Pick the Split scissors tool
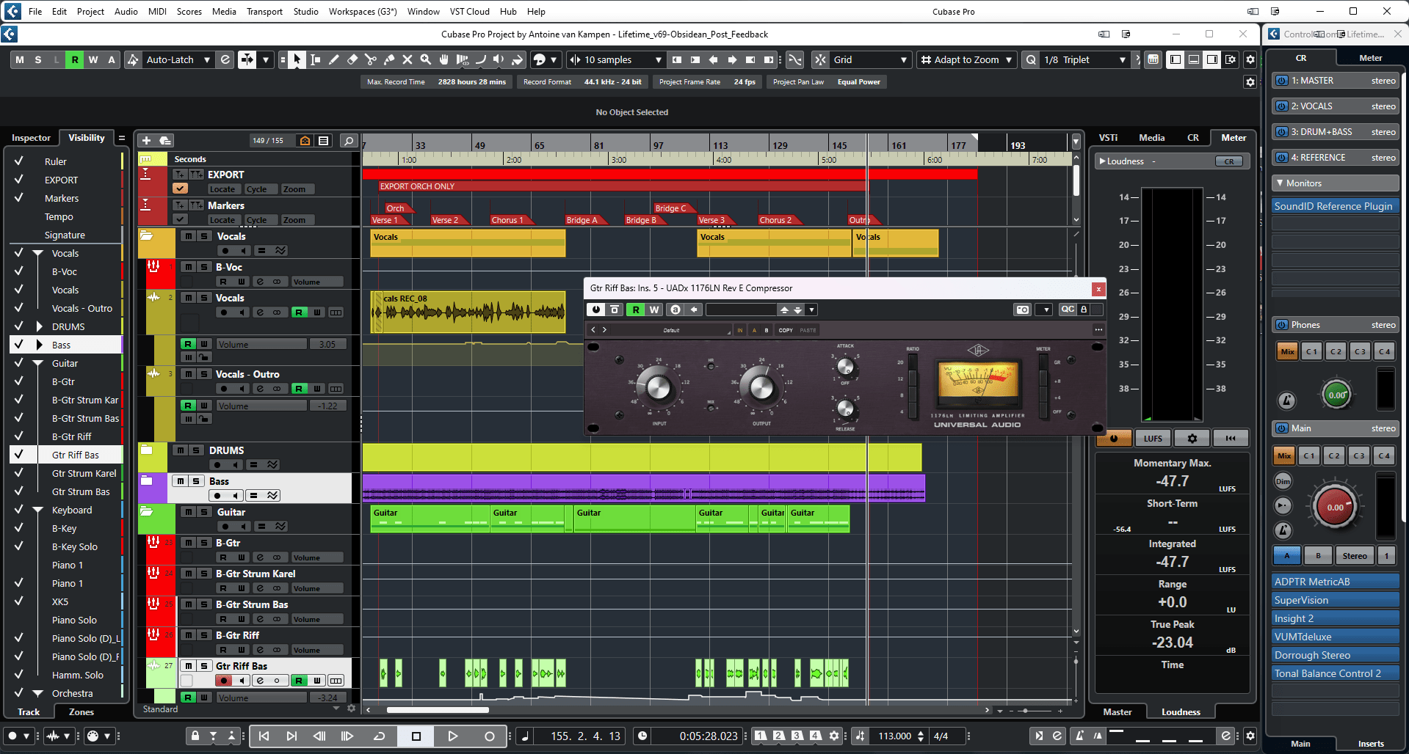 click(x=371, y=59)
